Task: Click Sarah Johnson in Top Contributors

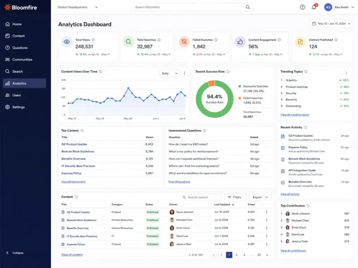Action: coord(300,214)
